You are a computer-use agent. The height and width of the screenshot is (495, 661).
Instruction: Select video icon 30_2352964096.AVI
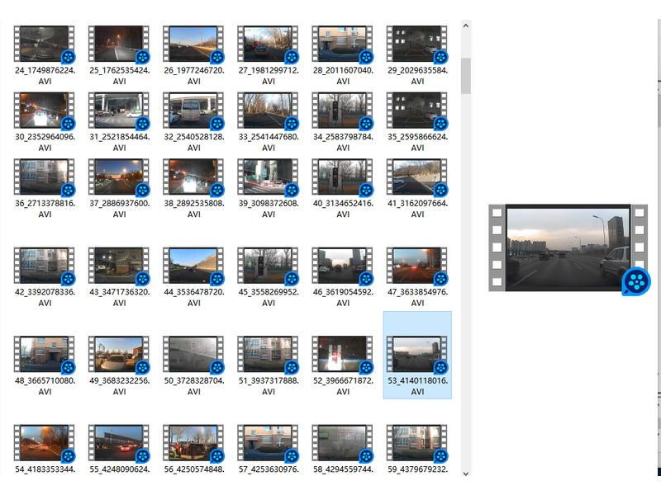45,111
